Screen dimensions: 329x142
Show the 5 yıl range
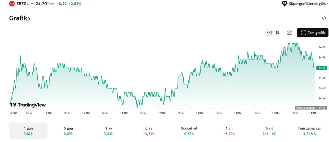269,131
